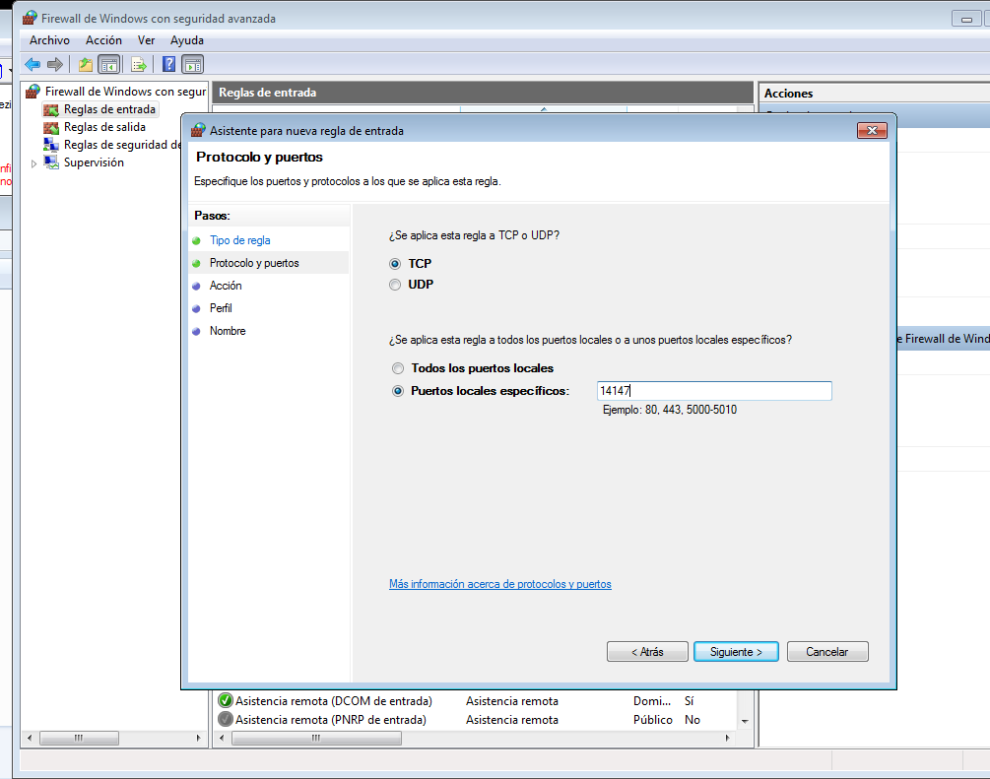Click the Supervisión tree icon
Screen dimensions: 990x779
pos(51,162)
